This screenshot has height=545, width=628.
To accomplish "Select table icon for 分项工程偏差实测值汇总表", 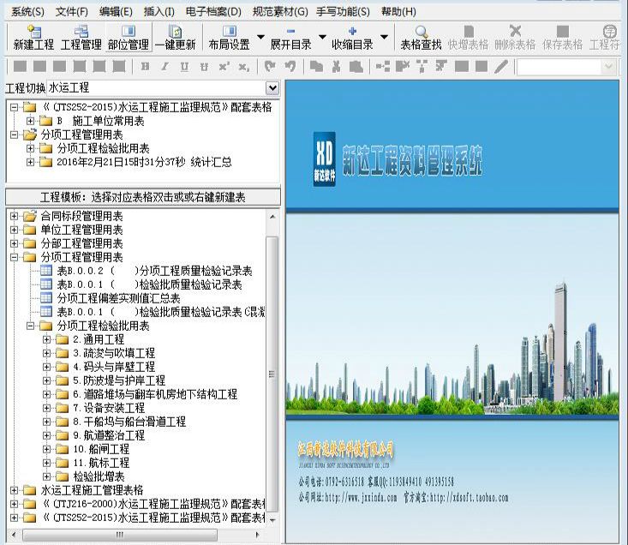I will coord(47,298).
